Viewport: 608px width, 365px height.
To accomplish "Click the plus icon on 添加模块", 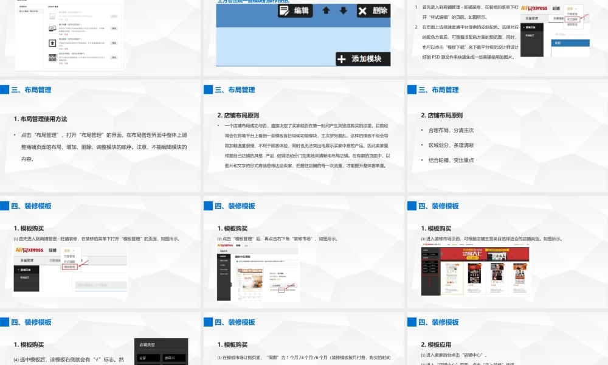I will (341, 59).
